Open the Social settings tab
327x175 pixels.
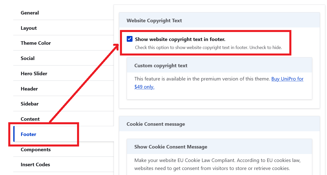coord(28,58)
